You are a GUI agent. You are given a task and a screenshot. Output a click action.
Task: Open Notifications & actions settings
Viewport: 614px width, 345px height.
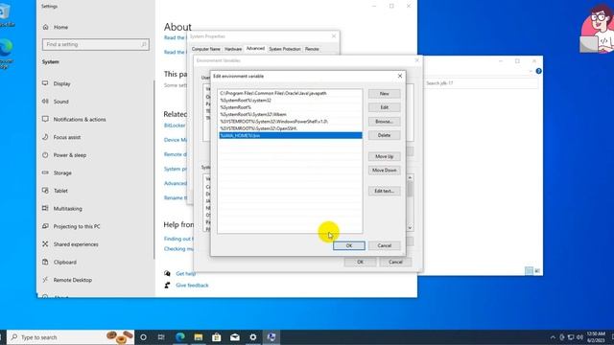click(80, 119)
